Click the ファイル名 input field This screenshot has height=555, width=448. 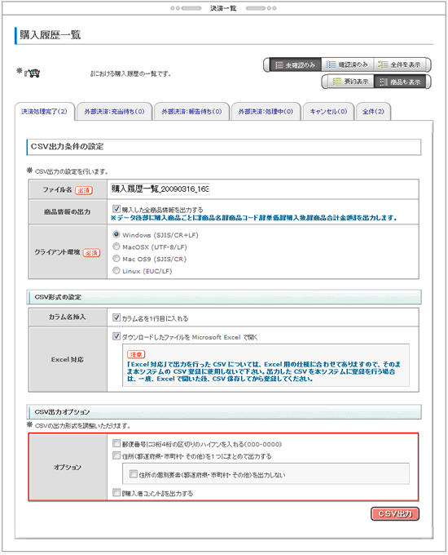coord(160,189)
